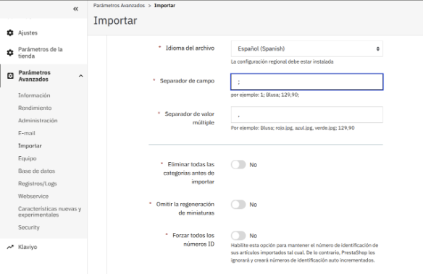Viewport: 423px width, 277px height.
Task: Select the E-mail submenu entry
Action: [26, 133]
